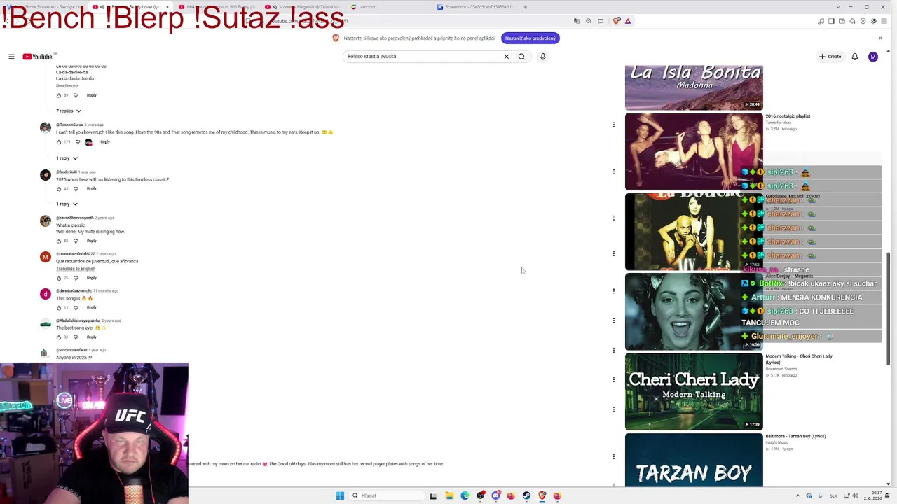Open YouTube notifications bell

[x=855, y=57]
